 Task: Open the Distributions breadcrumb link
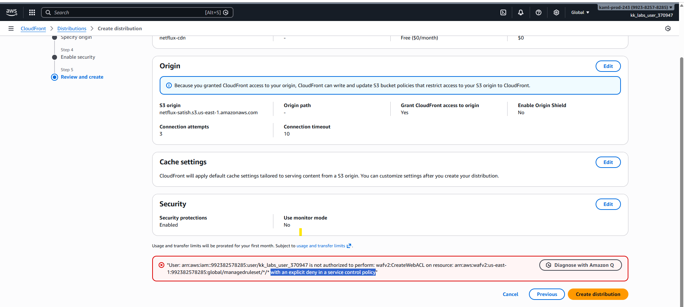click(x=72, y=28)
